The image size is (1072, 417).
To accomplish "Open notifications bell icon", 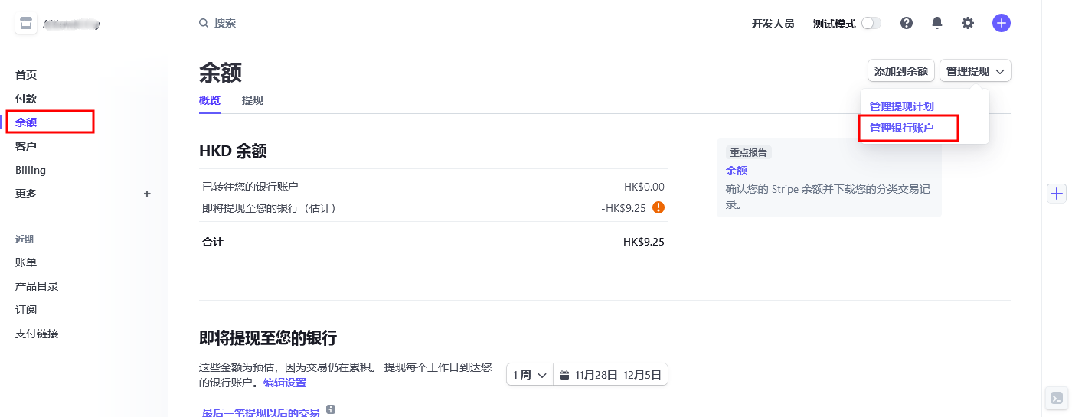I will [x=937, y=23].
